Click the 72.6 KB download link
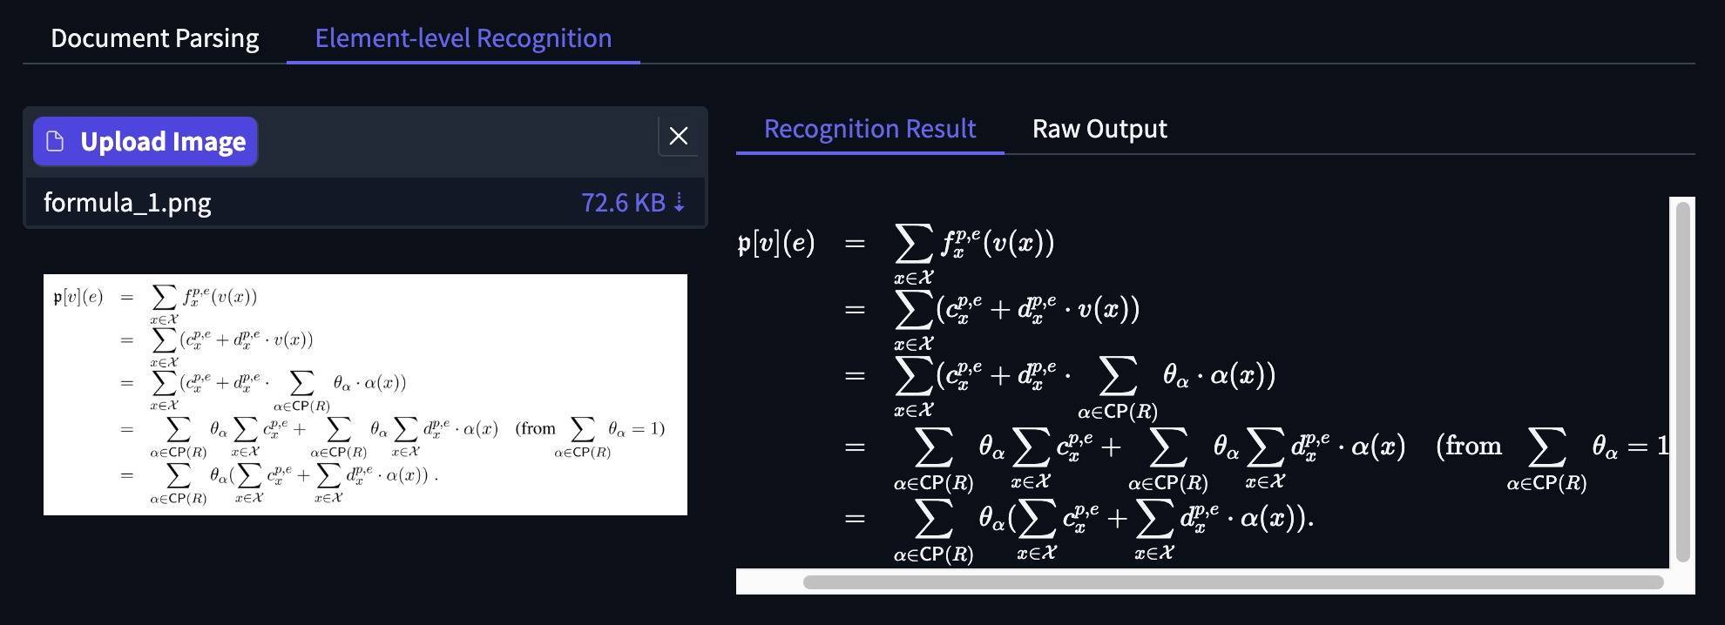The width and height of the screenshot is (1725, 625). pyautogui.click(x=622, y=203)
